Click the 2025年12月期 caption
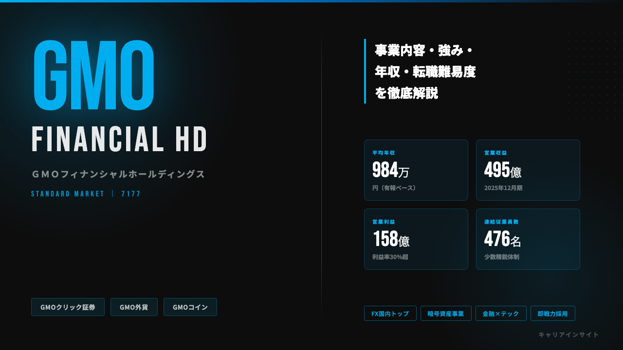This screenshot has height=350, width=623. point(503,188)
